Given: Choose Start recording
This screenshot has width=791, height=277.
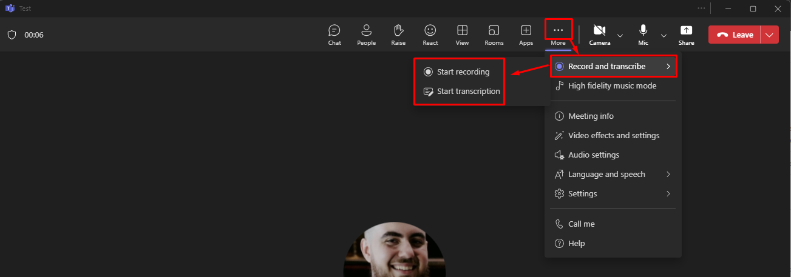Looking at the screenshot, I should pos(463,72).
